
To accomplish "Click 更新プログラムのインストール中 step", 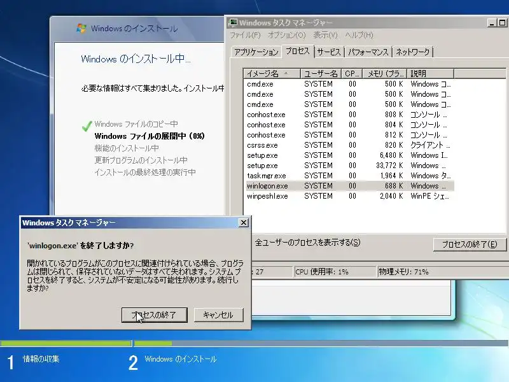I will pyautogui.click(x=141, y=160).
